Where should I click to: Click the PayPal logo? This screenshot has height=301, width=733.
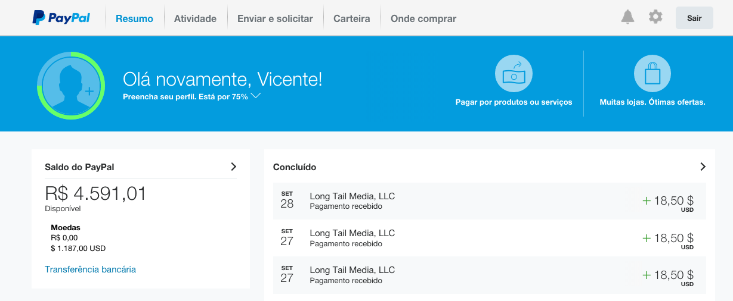61,18
